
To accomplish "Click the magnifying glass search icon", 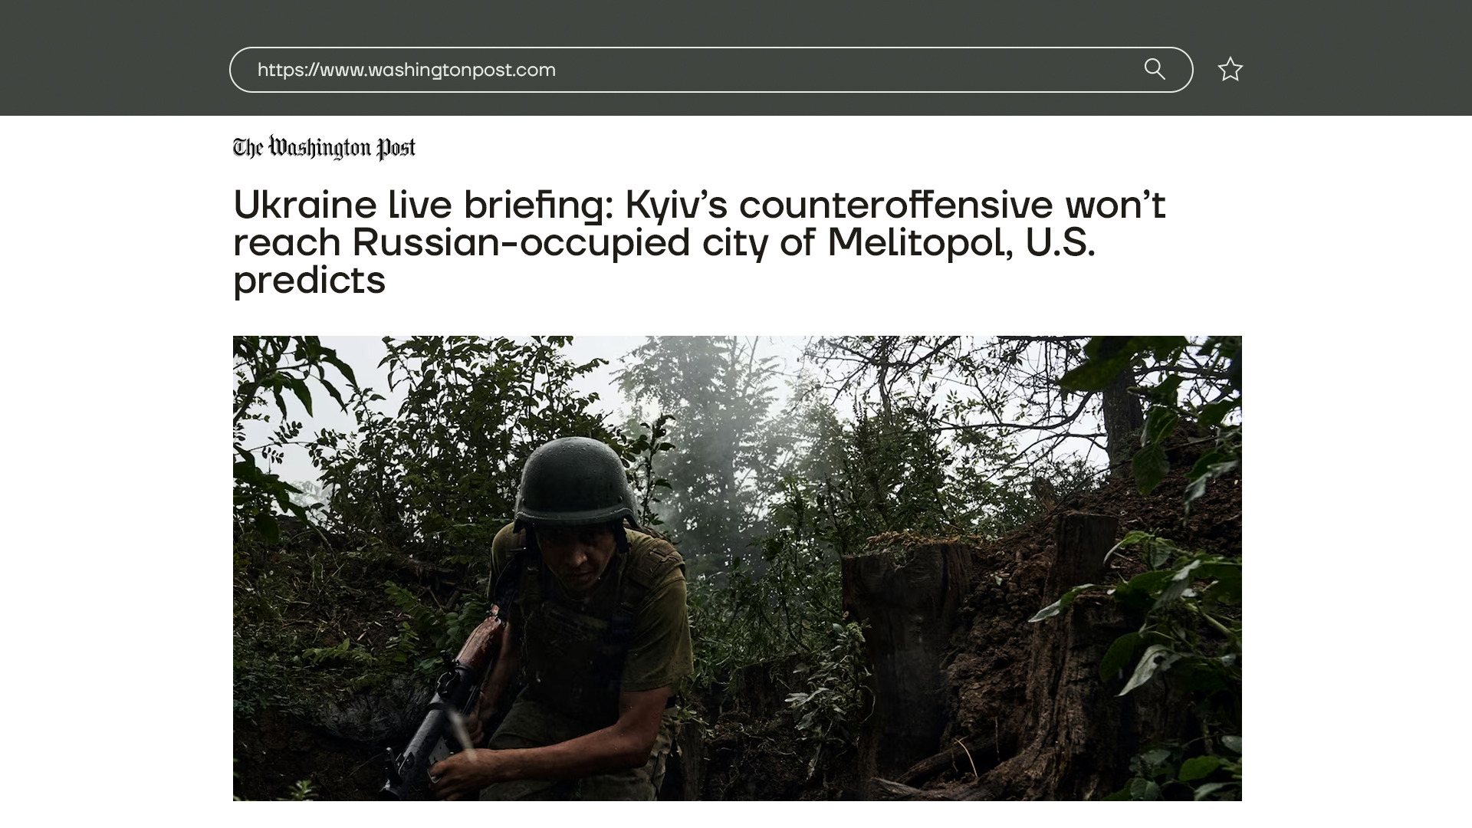I will coord(1155,70).
